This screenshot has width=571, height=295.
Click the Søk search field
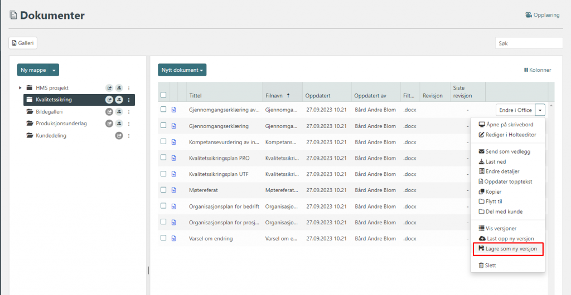[x=529, y=43]
